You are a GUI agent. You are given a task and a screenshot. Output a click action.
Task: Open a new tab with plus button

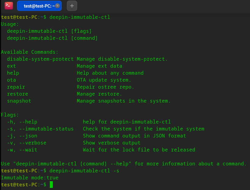72,5
